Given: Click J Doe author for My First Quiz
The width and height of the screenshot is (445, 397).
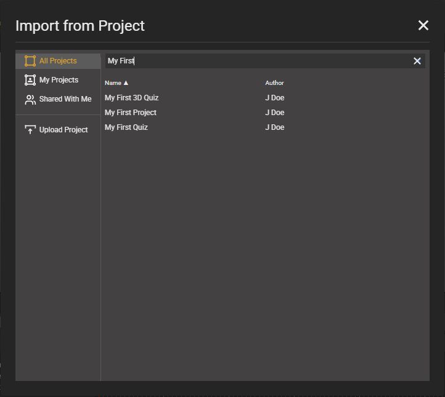Looking at the screenshot, I should click(275, 127).
